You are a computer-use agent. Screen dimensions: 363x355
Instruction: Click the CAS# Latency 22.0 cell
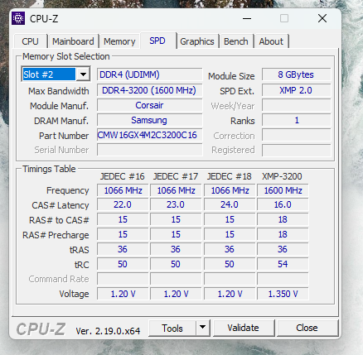pyautogui.click(x=123, y=204)
